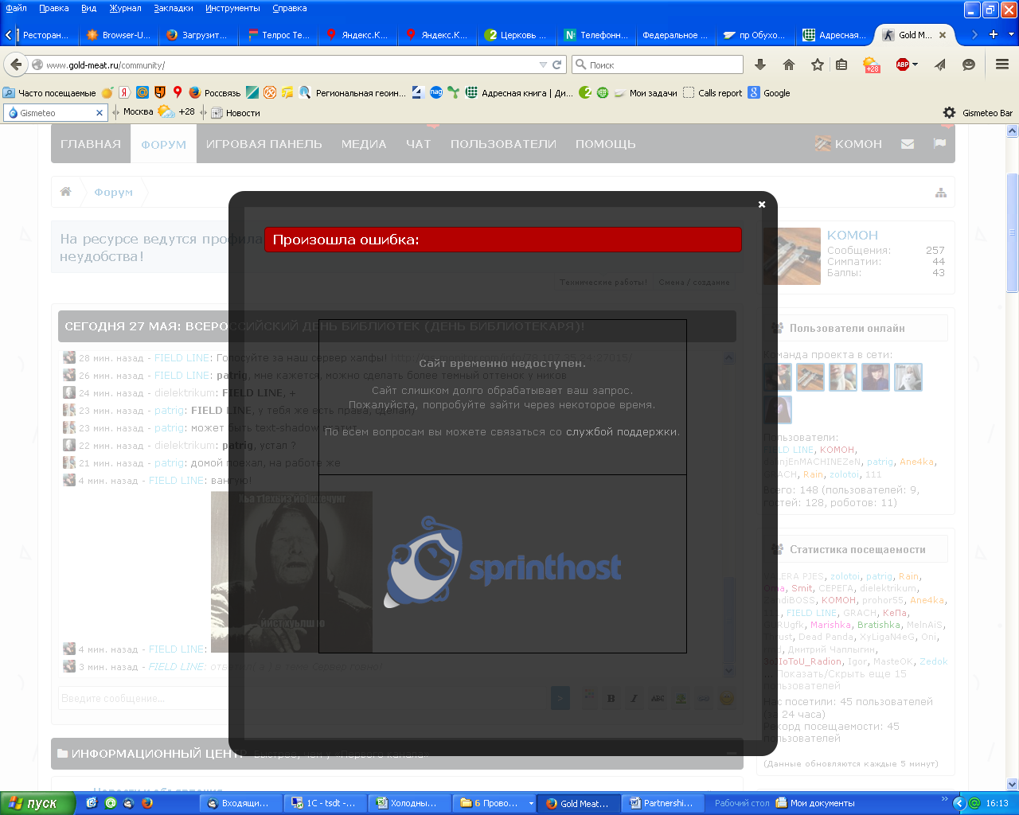Reload the page with the refresh icon
This screenshot has width=1019, height=815.
pos(557,65)
